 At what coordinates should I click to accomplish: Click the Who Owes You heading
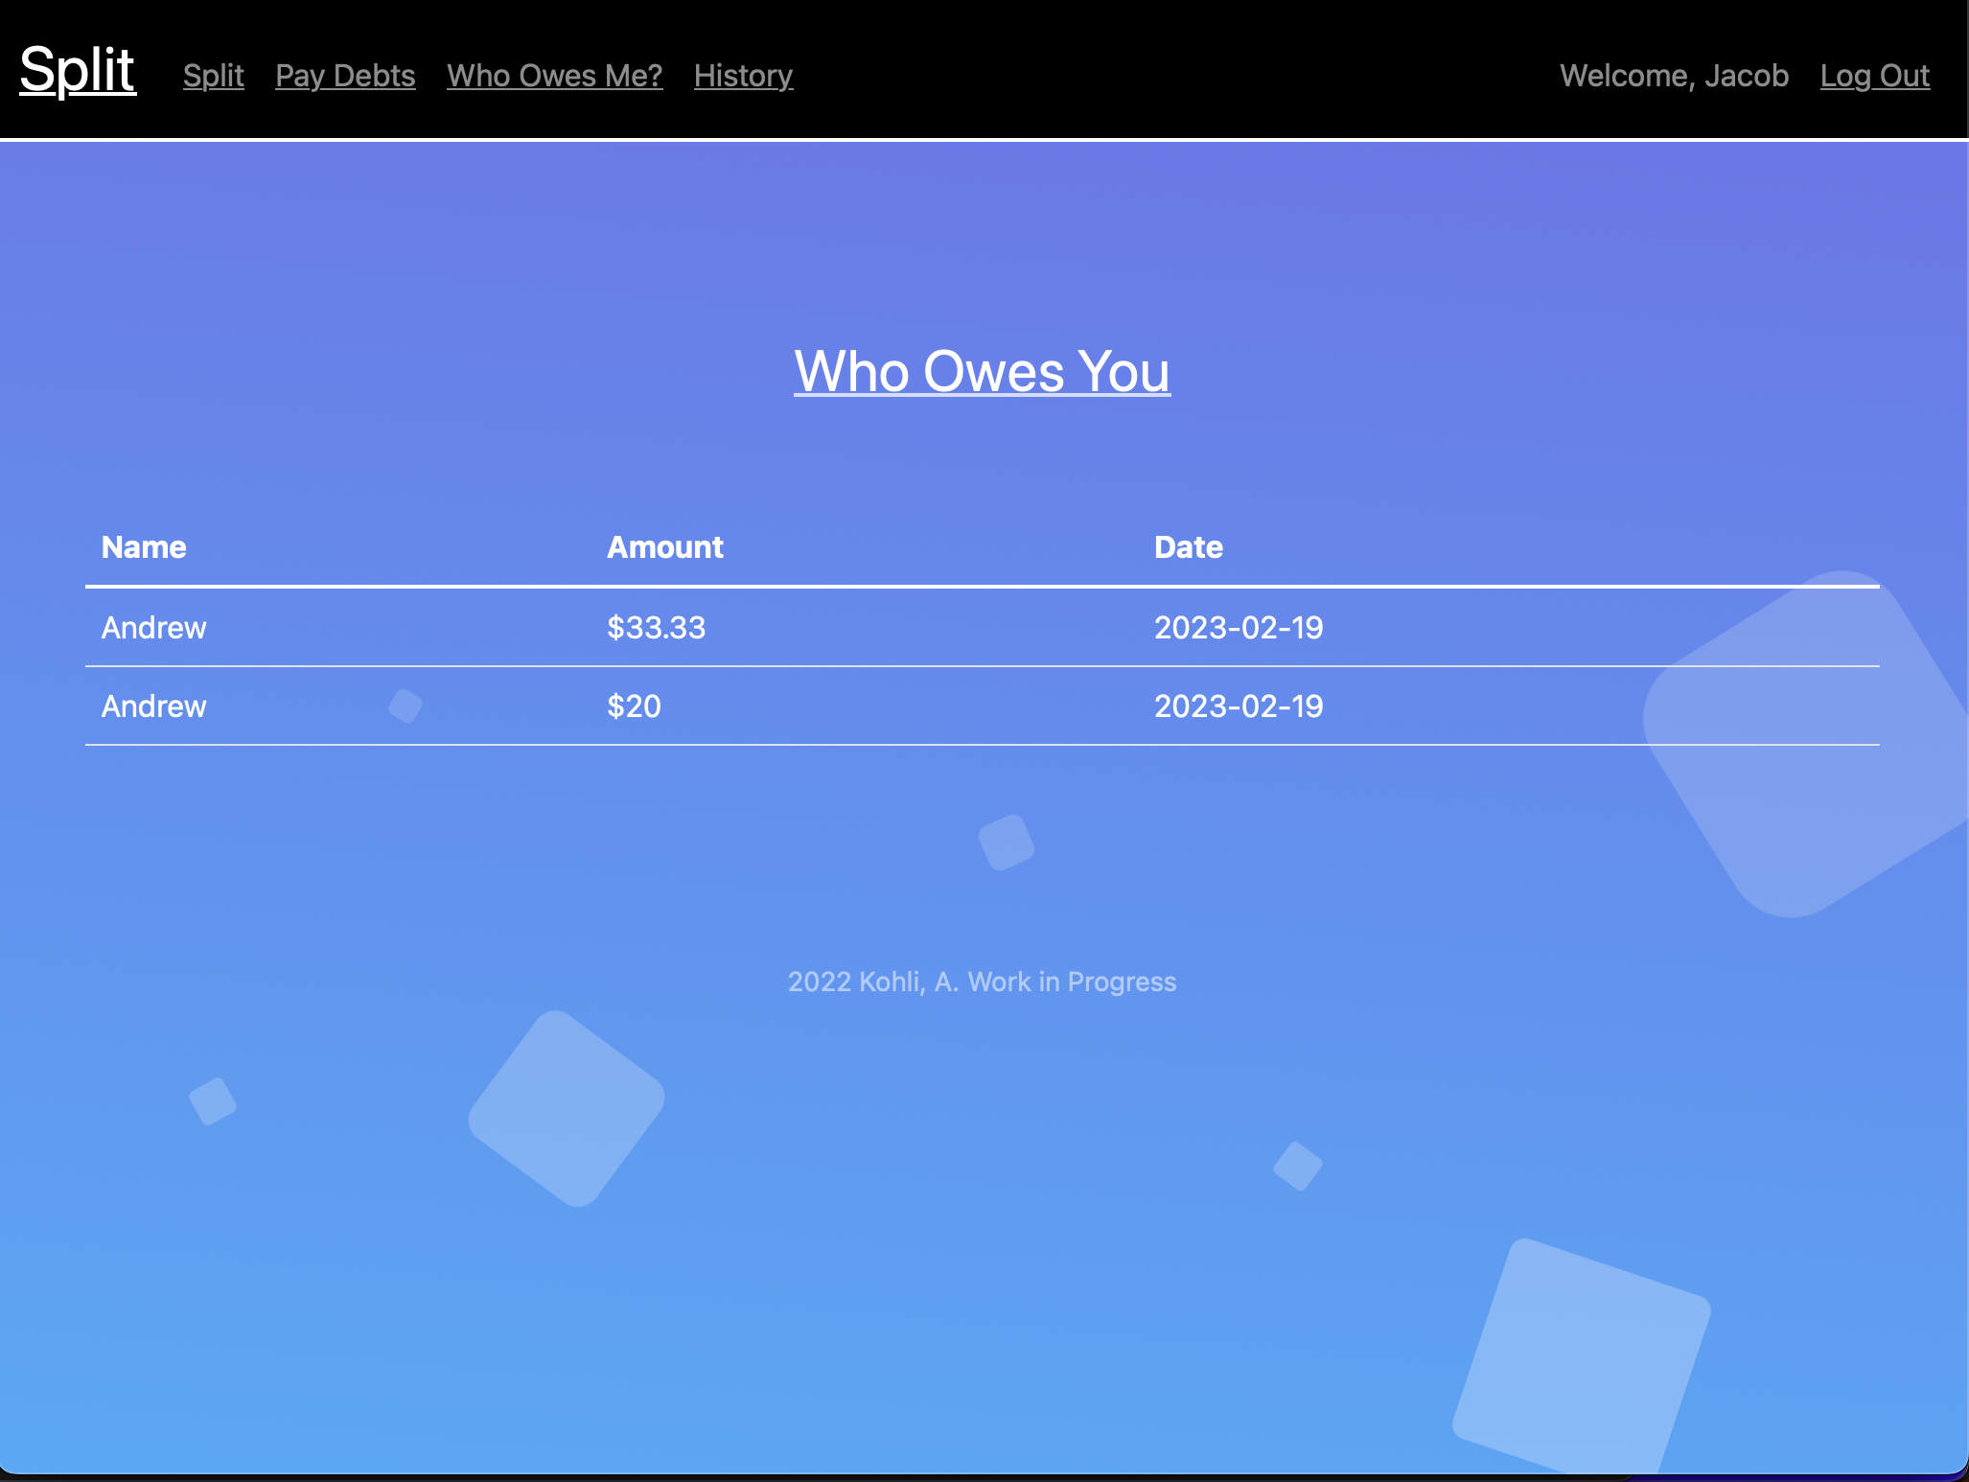982,371
